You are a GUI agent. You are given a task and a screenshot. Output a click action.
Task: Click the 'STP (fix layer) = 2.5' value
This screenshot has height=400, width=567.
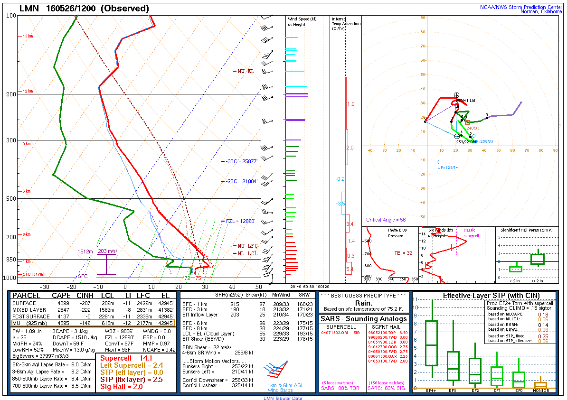(132, 380)
